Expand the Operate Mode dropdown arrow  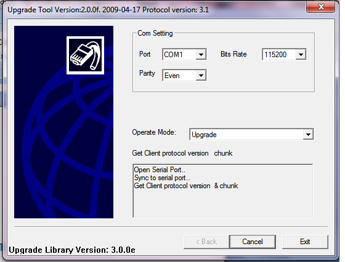pos(308,134)
